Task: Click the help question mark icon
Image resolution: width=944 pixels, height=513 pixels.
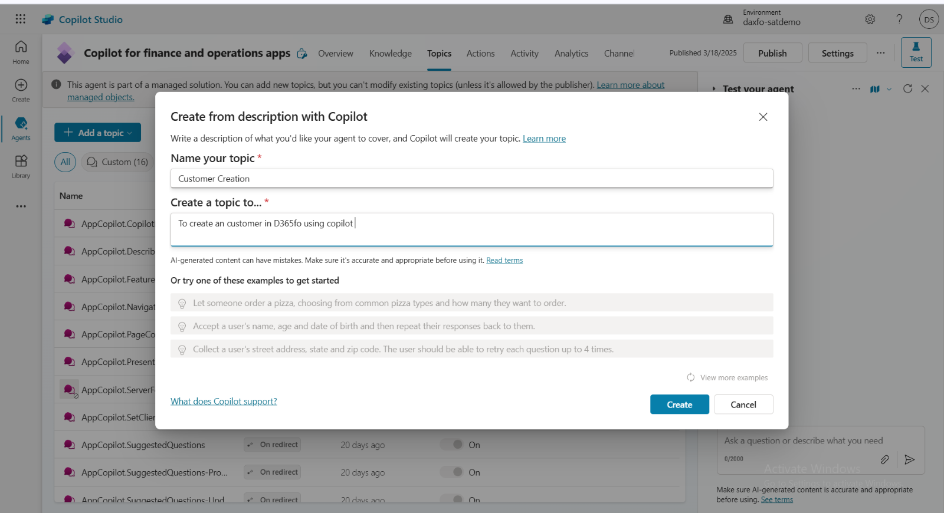Action: 899,19
